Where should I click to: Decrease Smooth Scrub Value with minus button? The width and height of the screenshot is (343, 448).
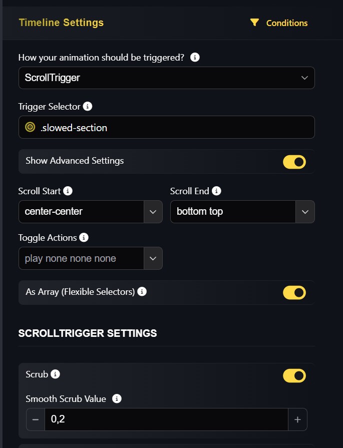tap(35, 419)
